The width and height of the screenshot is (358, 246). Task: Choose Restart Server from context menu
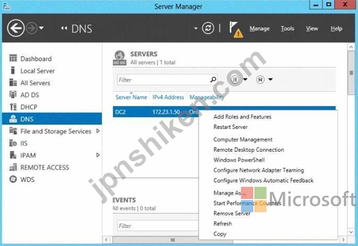(x=230, y=127)
